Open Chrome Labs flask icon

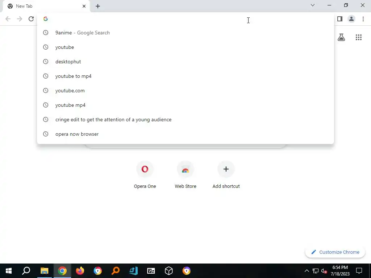point(341,37)
